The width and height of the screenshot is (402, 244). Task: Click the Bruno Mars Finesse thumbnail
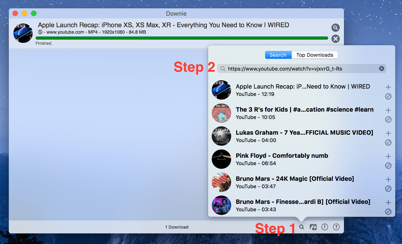pyautogui.click(x=221, y=205)
